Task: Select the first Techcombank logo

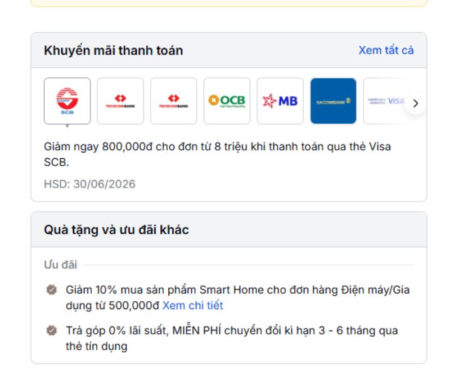Action: click(120, 101)
